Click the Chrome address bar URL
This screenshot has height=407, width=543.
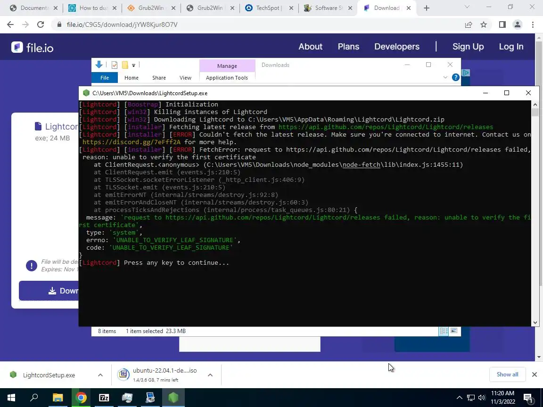122,24
